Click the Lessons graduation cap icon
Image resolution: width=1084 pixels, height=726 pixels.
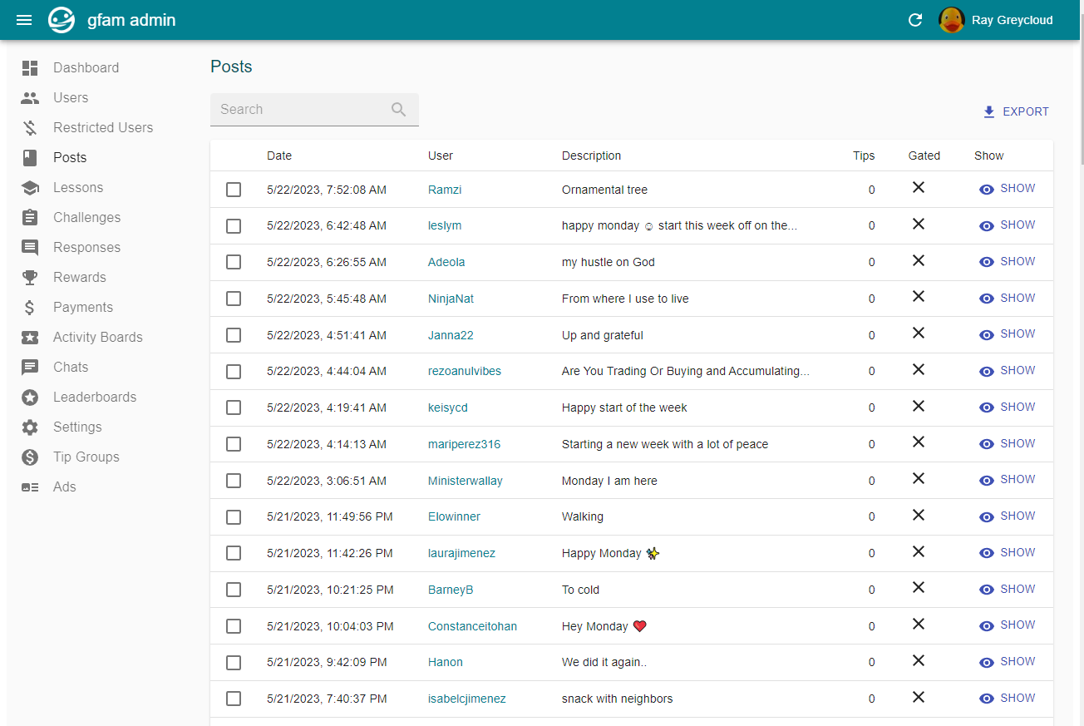tap(30, 188)
